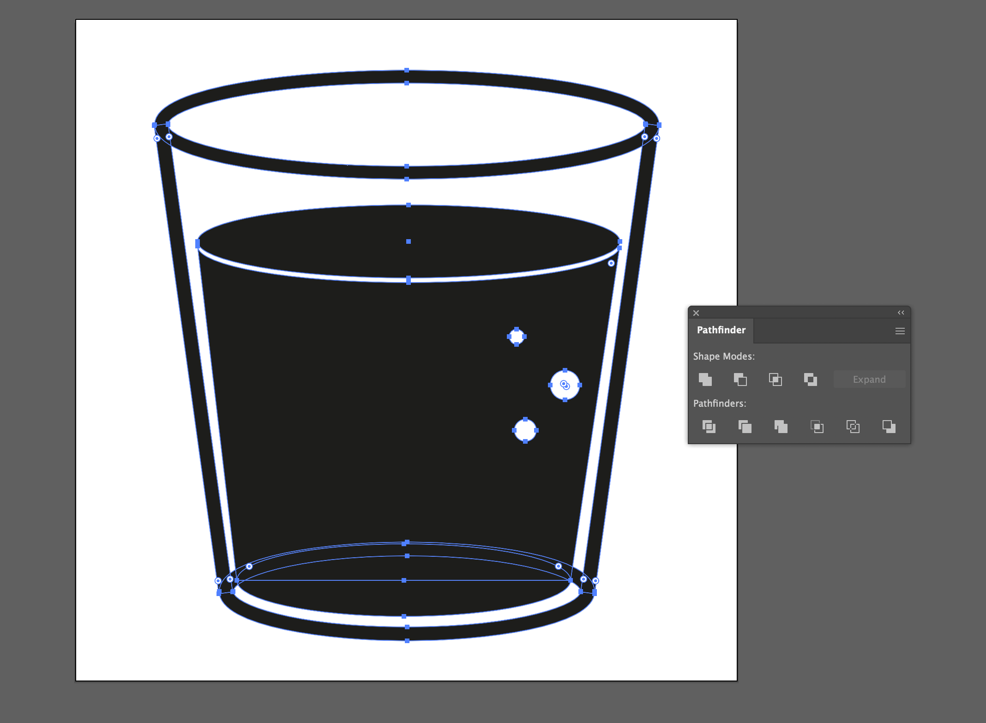The width and height of the screenshot is (986, 723).
Task: Click the Minus Front shape mode icon
Action: click(x=740, y=380)
